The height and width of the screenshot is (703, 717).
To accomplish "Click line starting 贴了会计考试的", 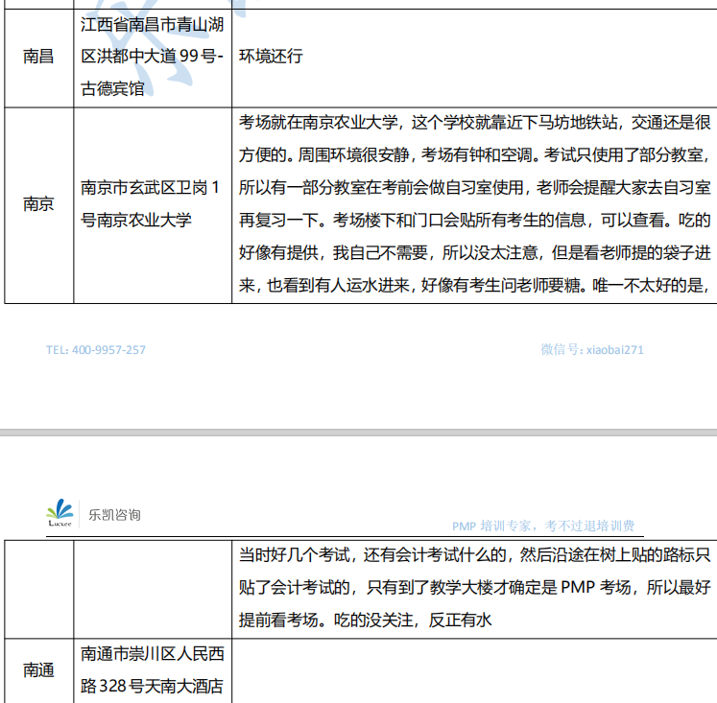I will pos(475,588).
